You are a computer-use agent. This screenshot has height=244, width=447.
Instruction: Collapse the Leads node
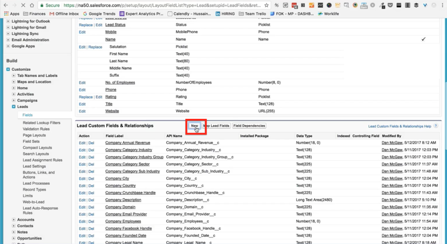tap(14, 107)
